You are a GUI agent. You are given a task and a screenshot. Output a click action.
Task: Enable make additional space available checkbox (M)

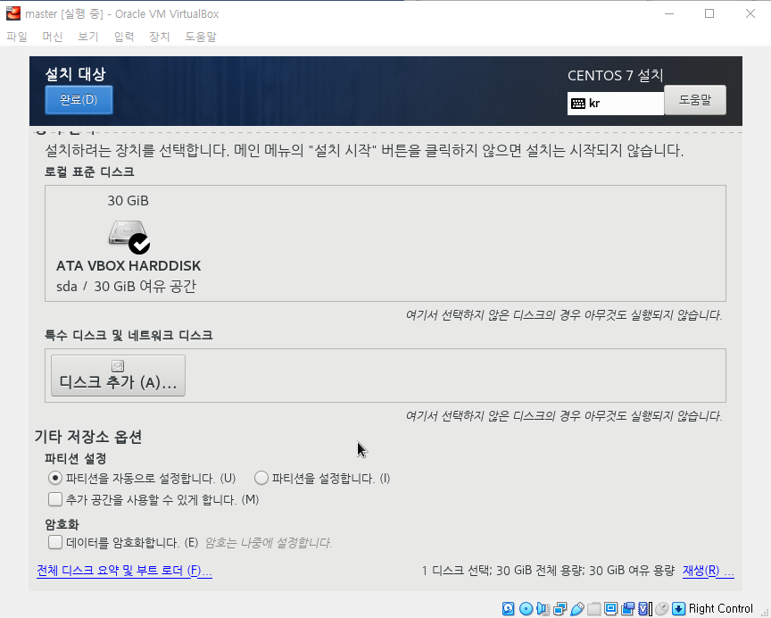[55, 499]
